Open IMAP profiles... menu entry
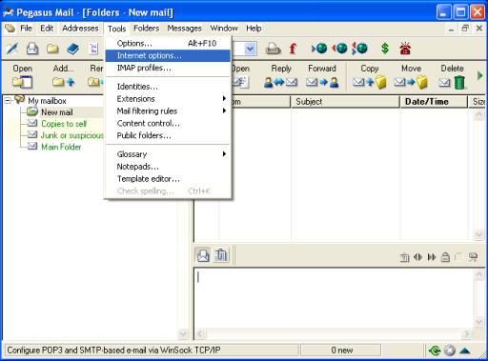 168,68
